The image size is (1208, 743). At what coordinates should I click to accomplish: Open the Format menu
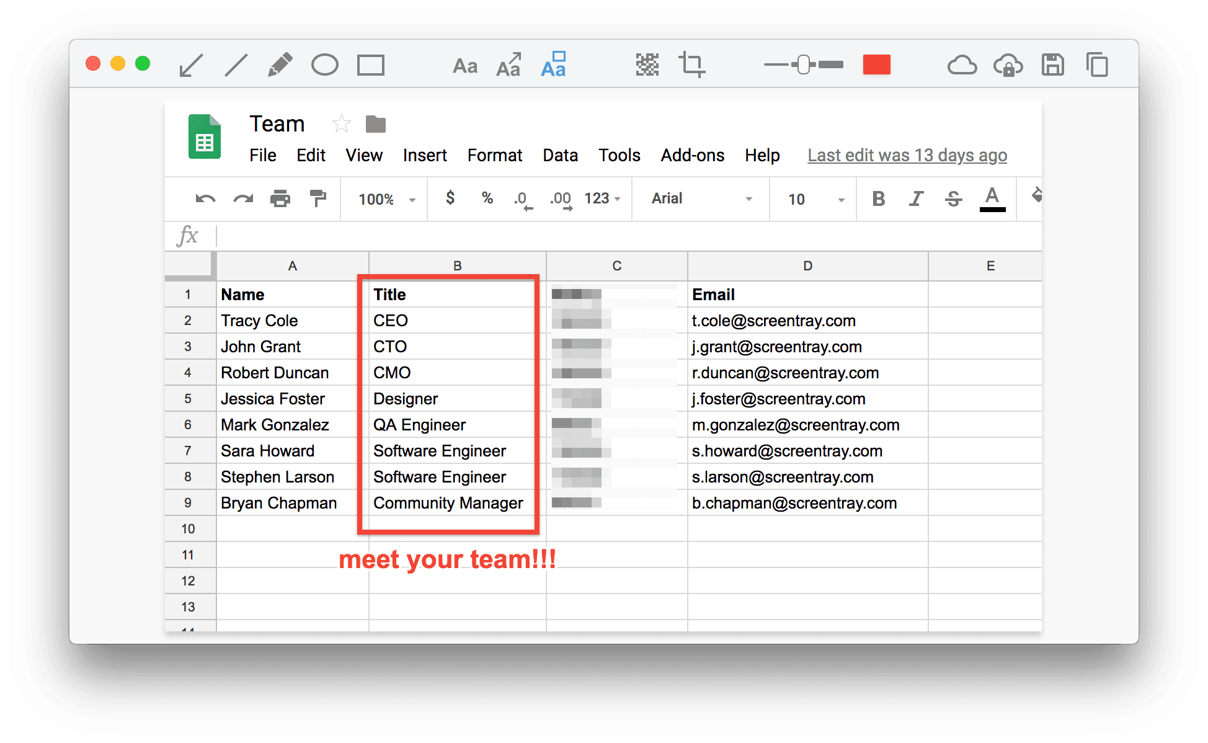coord(494,155)
